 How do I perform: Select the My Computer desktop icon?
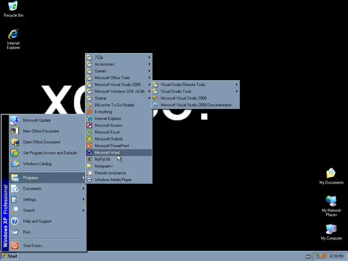[x=331, y=232]
